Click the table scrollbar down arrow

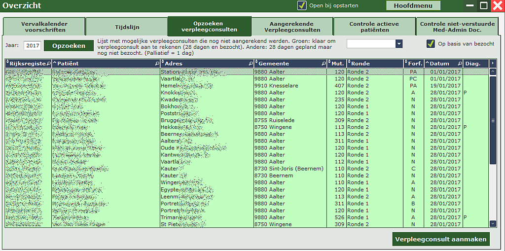coord(493,223)
